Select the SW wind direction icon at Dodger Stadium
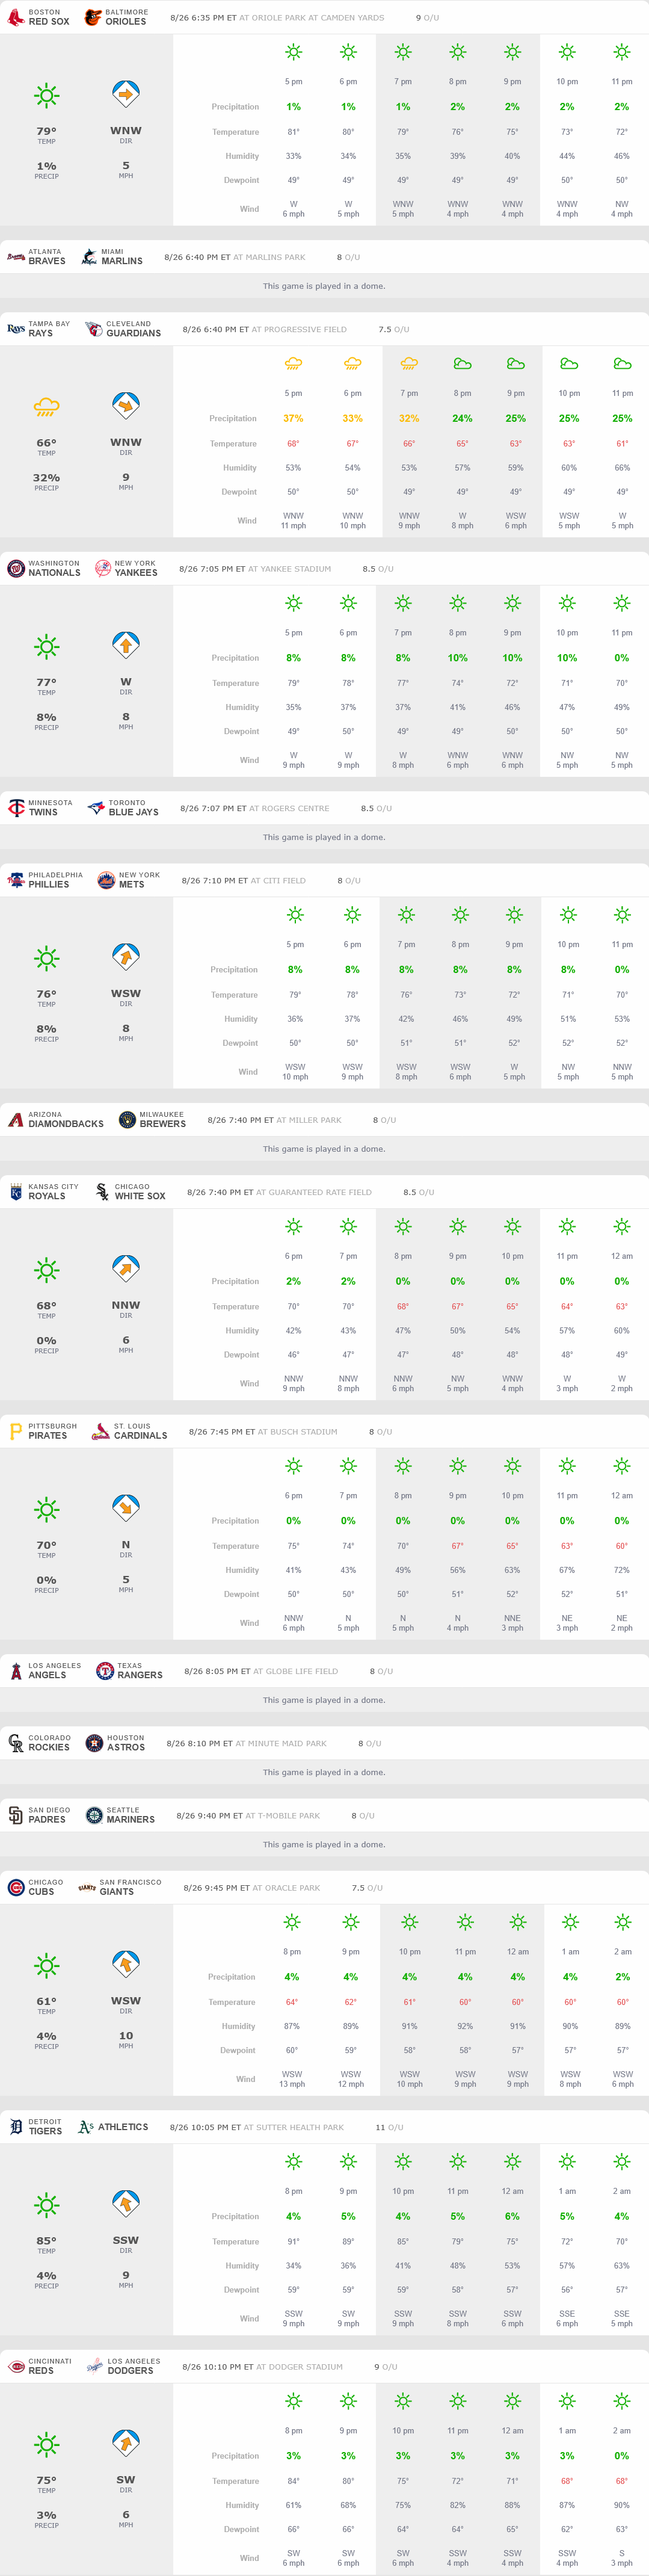 [x=126, y=2444]
